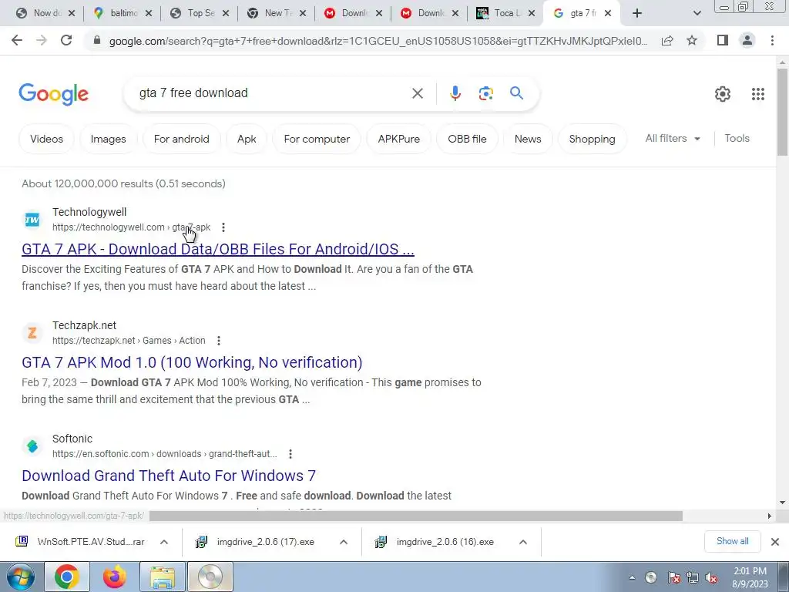Bookmark this page with the star
The width and height of the screenshot is (789, 592).
[x=692, y=40]
